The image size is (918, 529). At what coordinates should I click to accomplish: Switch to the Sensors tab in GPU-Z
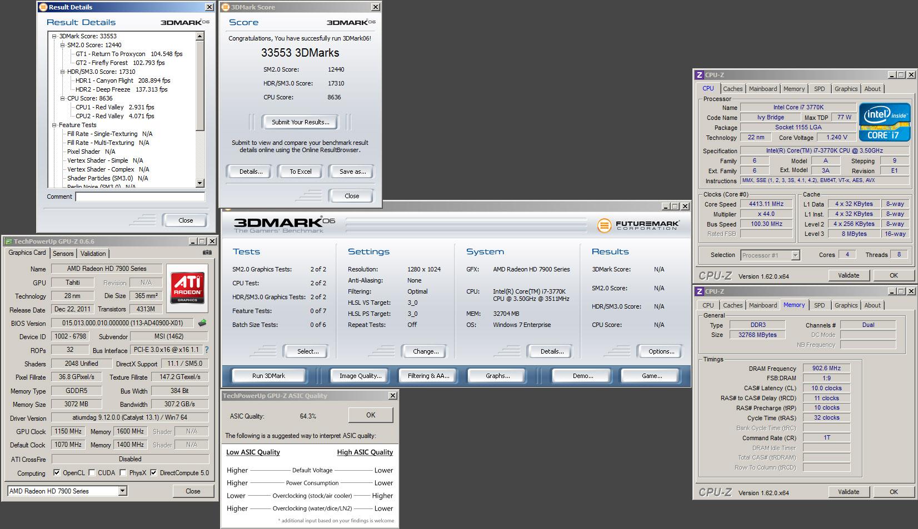63,254
